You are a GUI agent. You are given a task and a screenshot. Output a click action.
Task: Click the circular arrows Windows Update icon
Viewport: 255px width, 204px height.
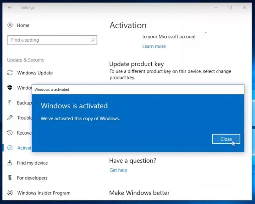click(10, 73)
